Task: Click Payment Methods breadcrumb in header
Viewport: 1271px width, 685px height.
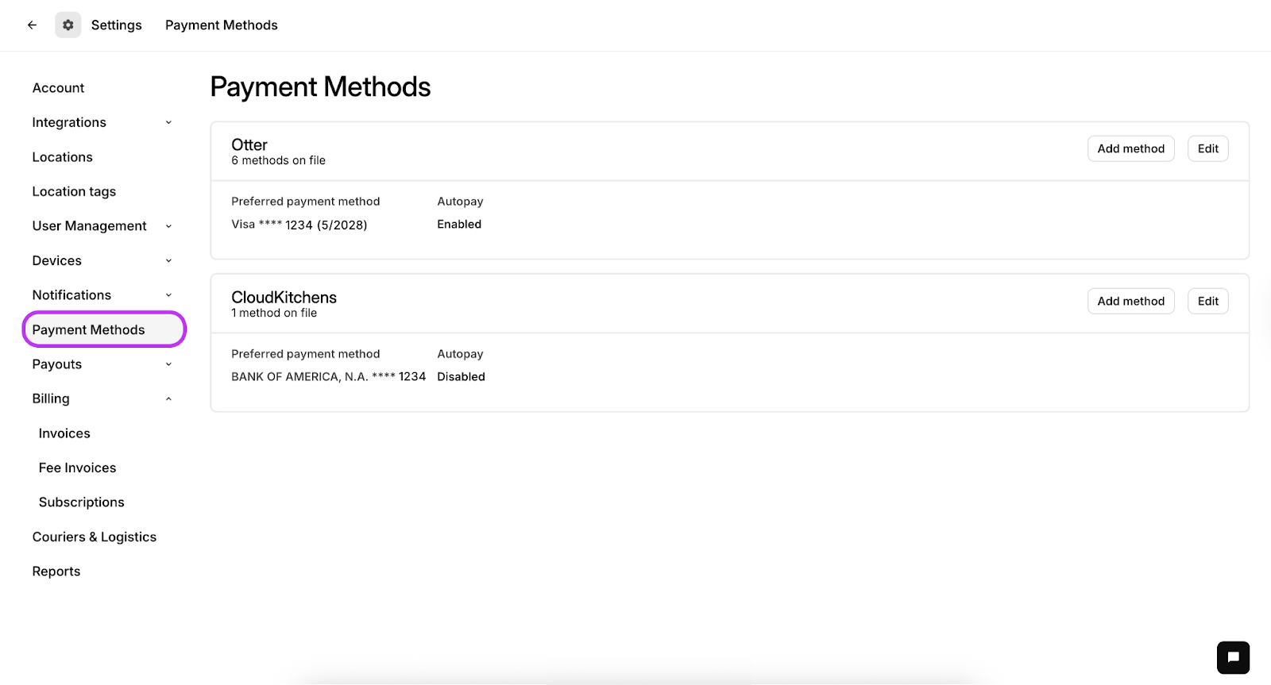Action: [221, 25]
